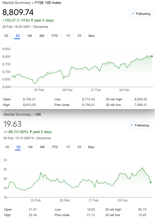
Task: Show VIX year-to-date via YTD tab
Action: [55, 147]
